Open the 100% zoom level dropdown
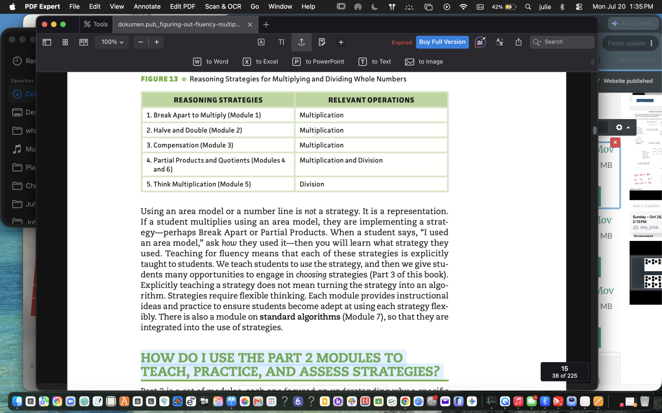The width and height of the screenshot is (662, 413). tap(112, 42)
